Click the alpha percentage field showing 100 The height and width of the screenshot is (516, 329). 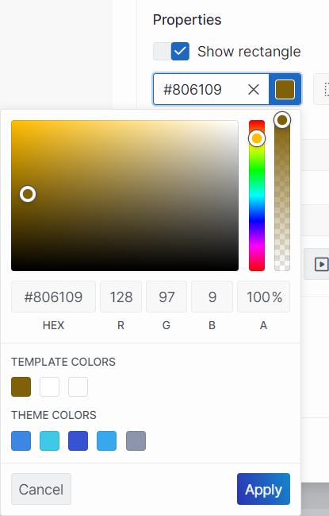[x=263, y=297]
